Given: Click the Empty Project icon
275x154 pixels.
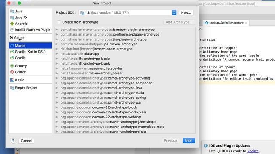Looking at the screenshot, I should click(12, 88).
